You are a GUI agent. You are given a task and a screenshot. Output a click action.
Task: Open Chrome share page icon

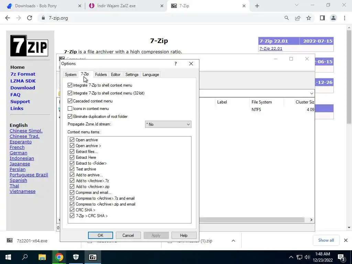click(298, 18)
